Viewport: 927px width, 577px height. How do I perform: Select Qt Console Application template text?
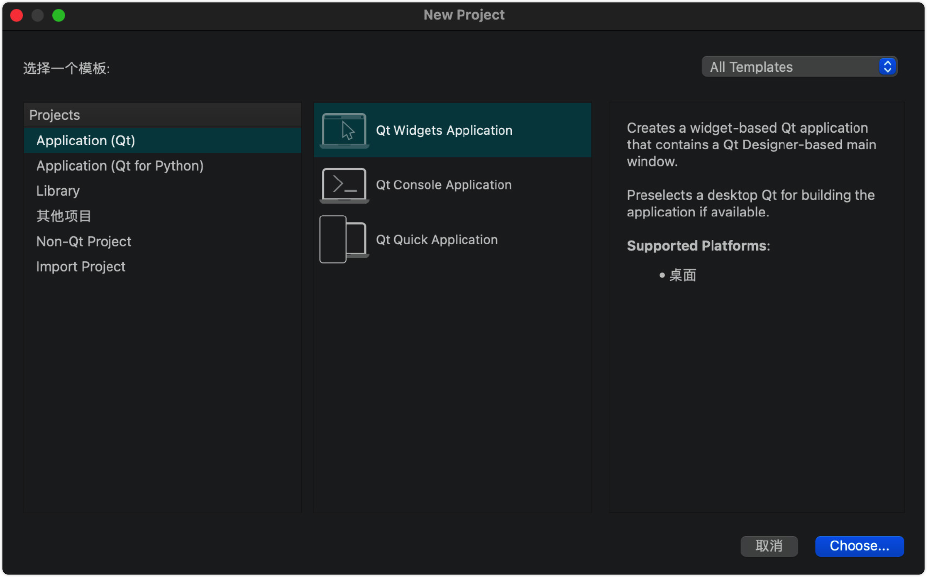pyautogui.click(x=443, y=185)
